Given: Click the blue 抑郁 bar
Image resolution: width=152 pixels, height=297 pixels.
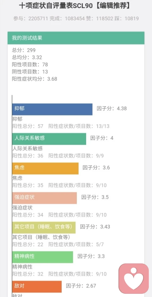Looking at the screenshot, I should coord(52,109).
